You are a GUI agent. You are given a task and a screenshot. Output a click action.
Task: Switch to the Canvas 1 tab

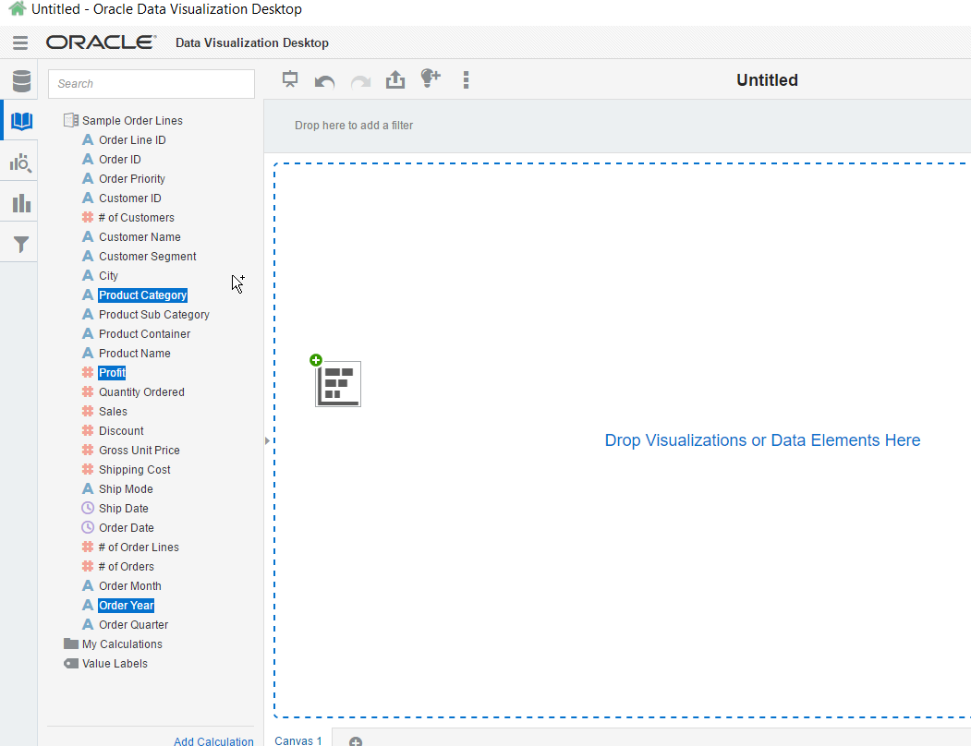tap(296, 740)
